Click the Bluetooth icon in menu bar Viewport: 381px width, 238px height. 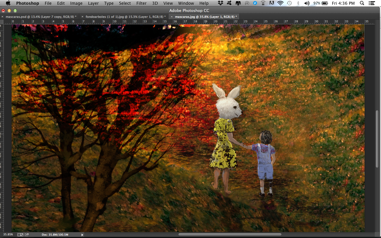pos(298,3)
